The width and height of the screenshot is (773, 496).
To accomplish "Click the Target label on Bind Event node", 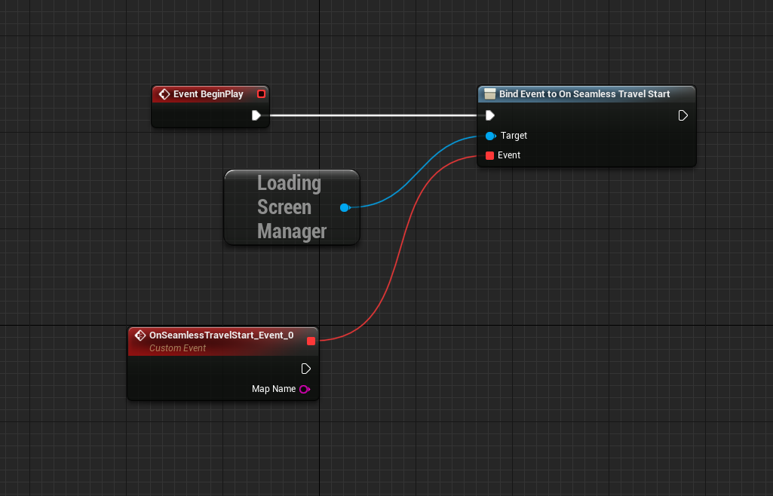I will [x=514, y=136].
